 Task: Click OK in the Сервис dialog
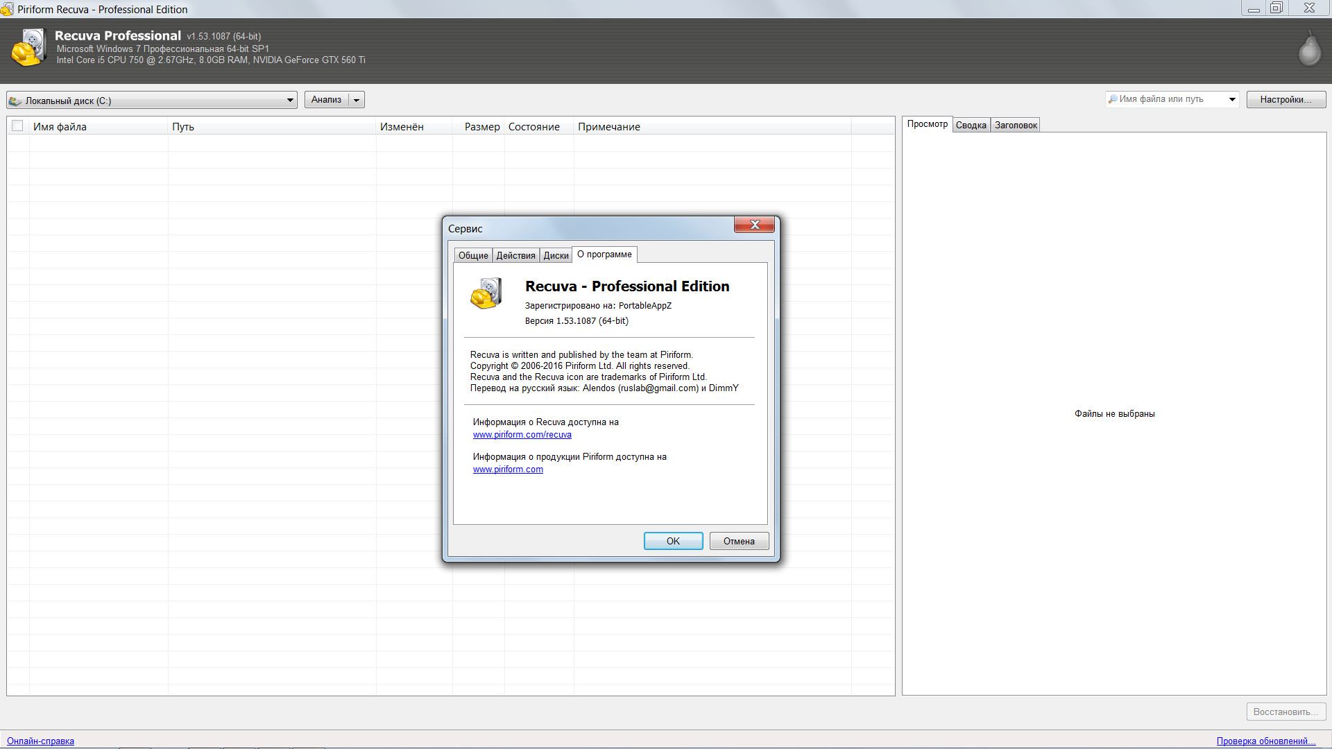pyautogui.click(x=673, y=541)
